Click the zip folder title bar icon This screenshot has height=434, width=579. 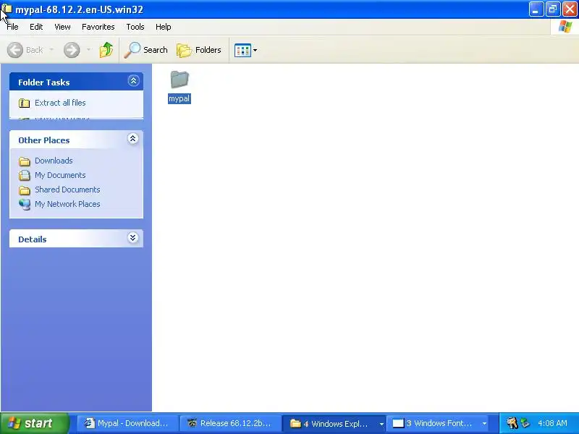(7, 9)
